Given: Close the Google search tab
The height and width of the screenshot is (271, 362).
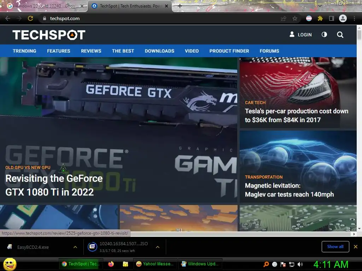Looking at the screenshot, I should tap(82, 6).
